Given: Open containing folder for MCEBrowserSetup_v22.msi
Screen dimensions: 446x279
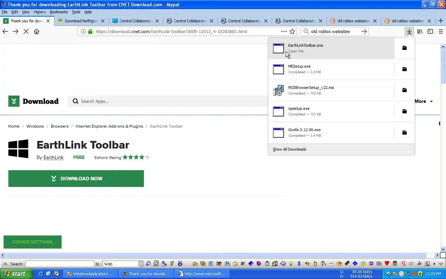Looking at the screenshot, I should [404, 90].
